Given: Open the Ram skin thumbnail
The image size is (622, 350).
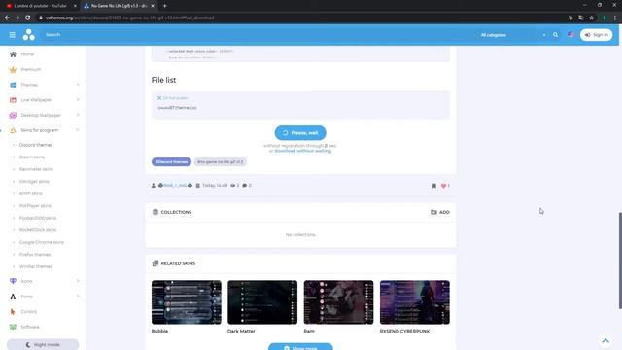Looking at the screenshot, I should [x=338, y=302].
